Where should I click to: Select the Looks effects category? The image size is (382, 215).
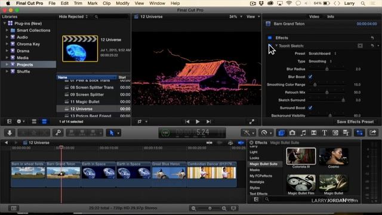[254, 158]
